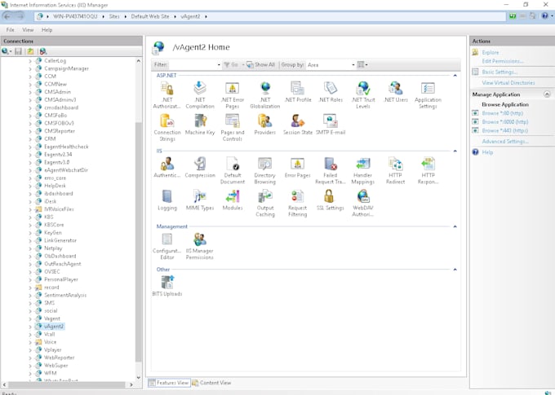Open Session State feature
555x395 pixels.
point(298,125)
